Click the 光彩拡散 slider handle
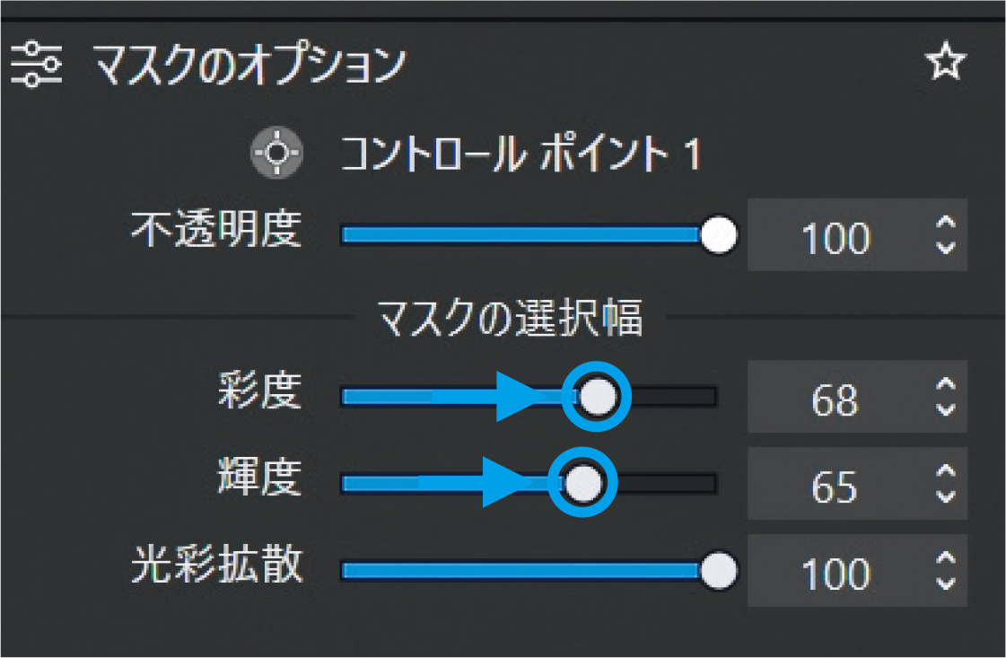1006x658 pixels. click(718, 572)
